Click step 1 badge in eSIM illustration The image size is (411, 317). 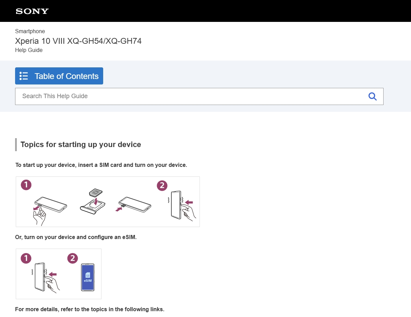[26, 258]
